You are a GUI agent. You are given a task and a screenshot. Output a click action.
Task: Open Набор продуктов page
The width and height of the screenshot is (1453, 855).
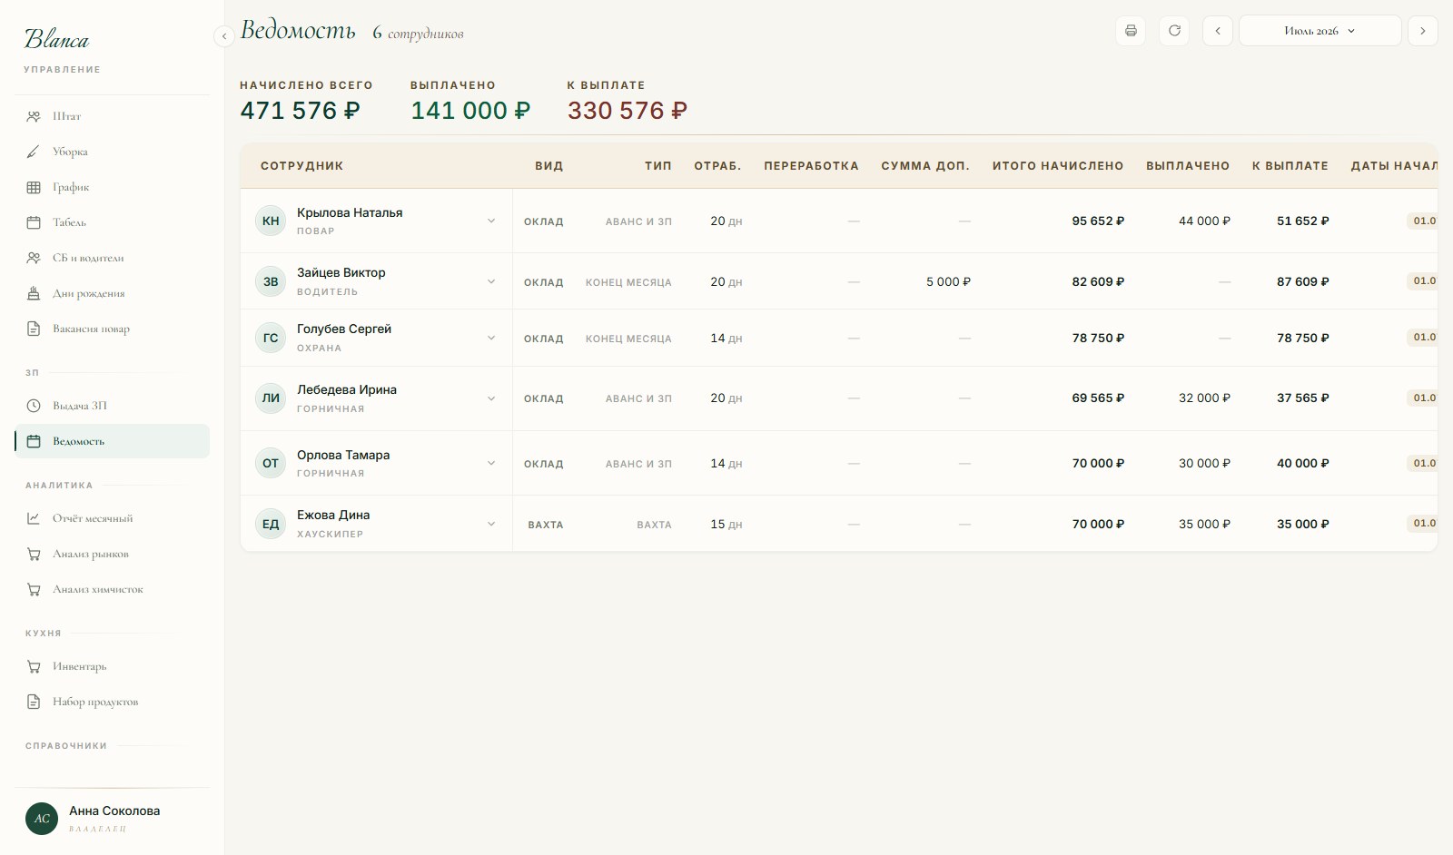(x=112, y=702)
